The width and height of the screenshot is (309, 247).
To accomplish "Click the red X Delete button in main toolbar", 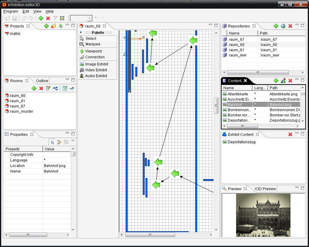I will 48,18.
